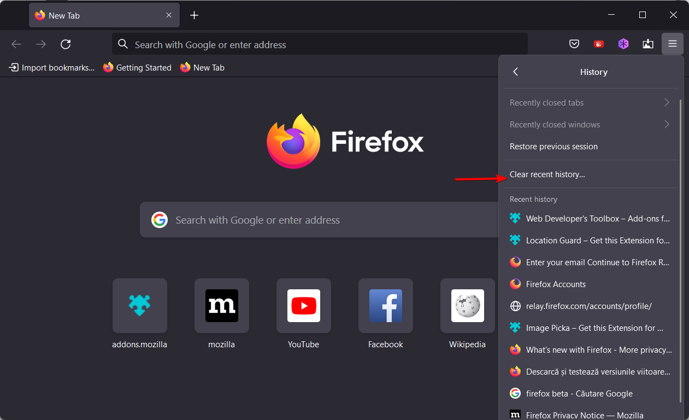Select the New Tab browser tab

coord(104,15)
